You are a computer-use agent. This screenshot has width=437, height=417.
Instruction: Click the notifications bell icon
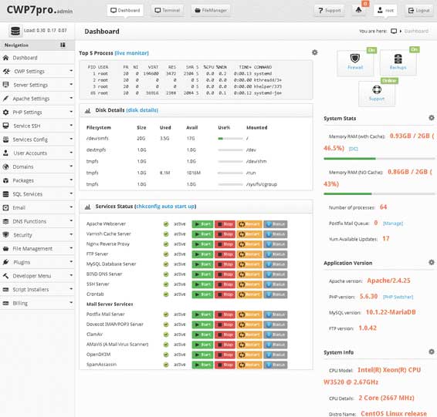tap(359, 10)
